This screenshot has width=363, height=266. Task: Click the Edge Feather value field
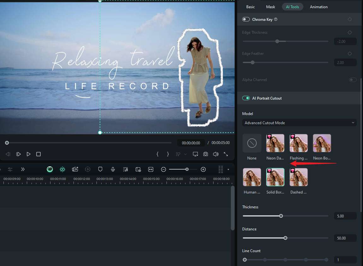click(345, 62)
